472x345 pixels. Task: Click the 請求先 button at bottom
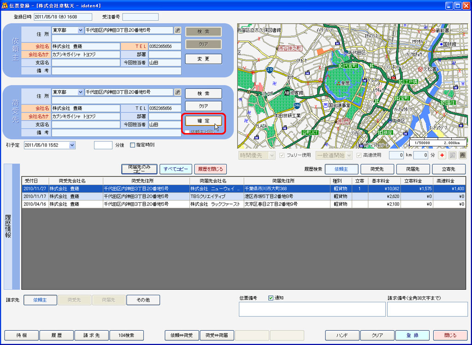[92, 335]
